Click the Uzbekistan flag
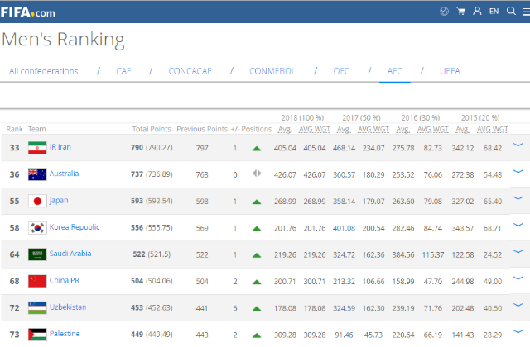 [37, 308]
